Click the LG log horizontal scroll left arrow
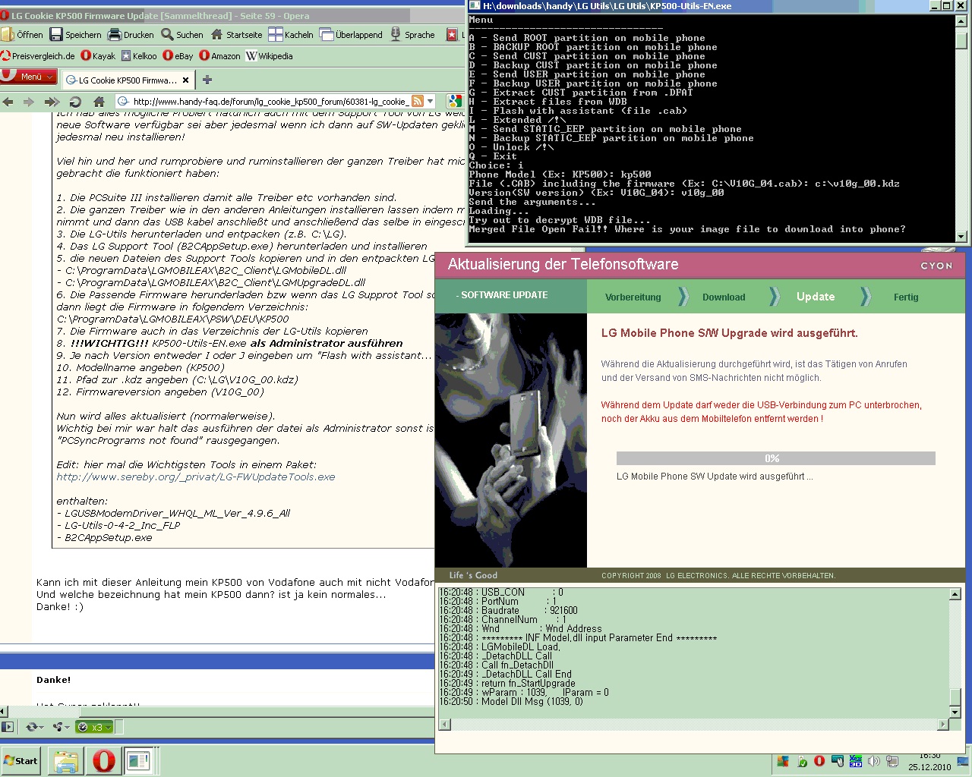The width and height of the screenshot is (972, 777). [444, 725]
